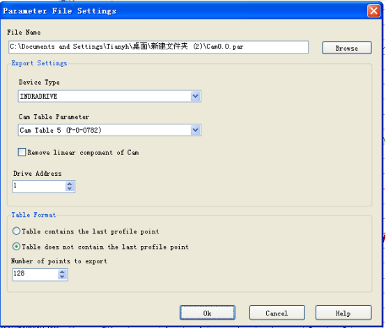386x328 pixels.
Task: Click inside the File Name path field
Action: click(159, 47)
